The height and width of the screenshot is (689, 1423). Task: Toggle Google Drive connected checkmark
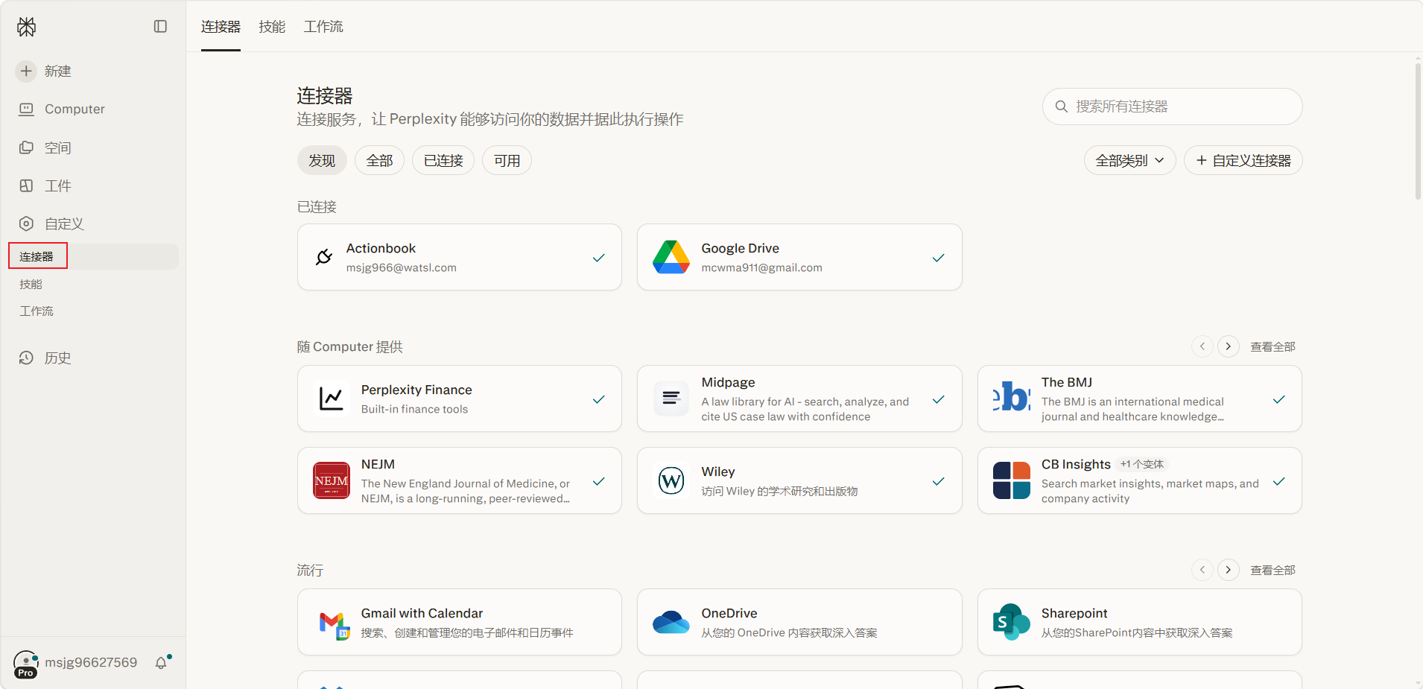click(939, 258)
